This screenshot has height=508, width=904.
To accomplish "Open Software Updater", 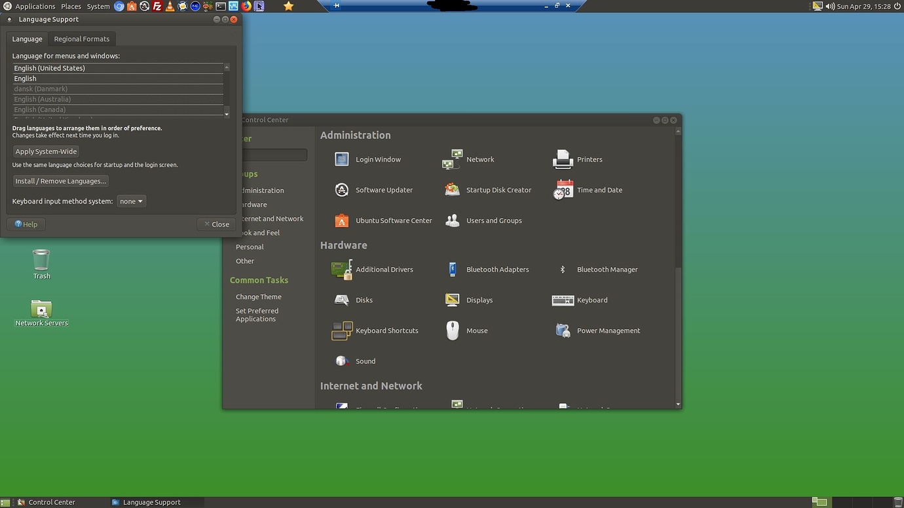I will point(384,190).
